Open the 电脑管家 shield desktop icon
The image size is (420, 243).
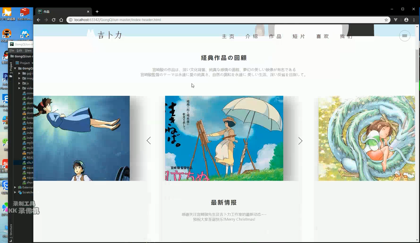[x=5, y=187]
